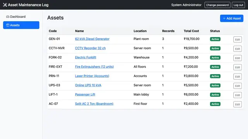
Task: Click Active badge in AC-07 row
Action: (x=215, y=104)
